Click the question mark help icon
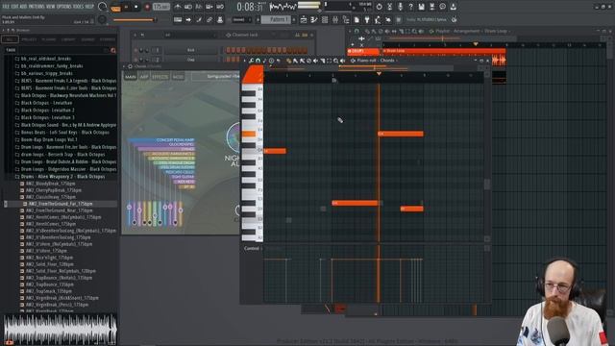The height and width of the screenshot is (346, 615). point(410,7)
